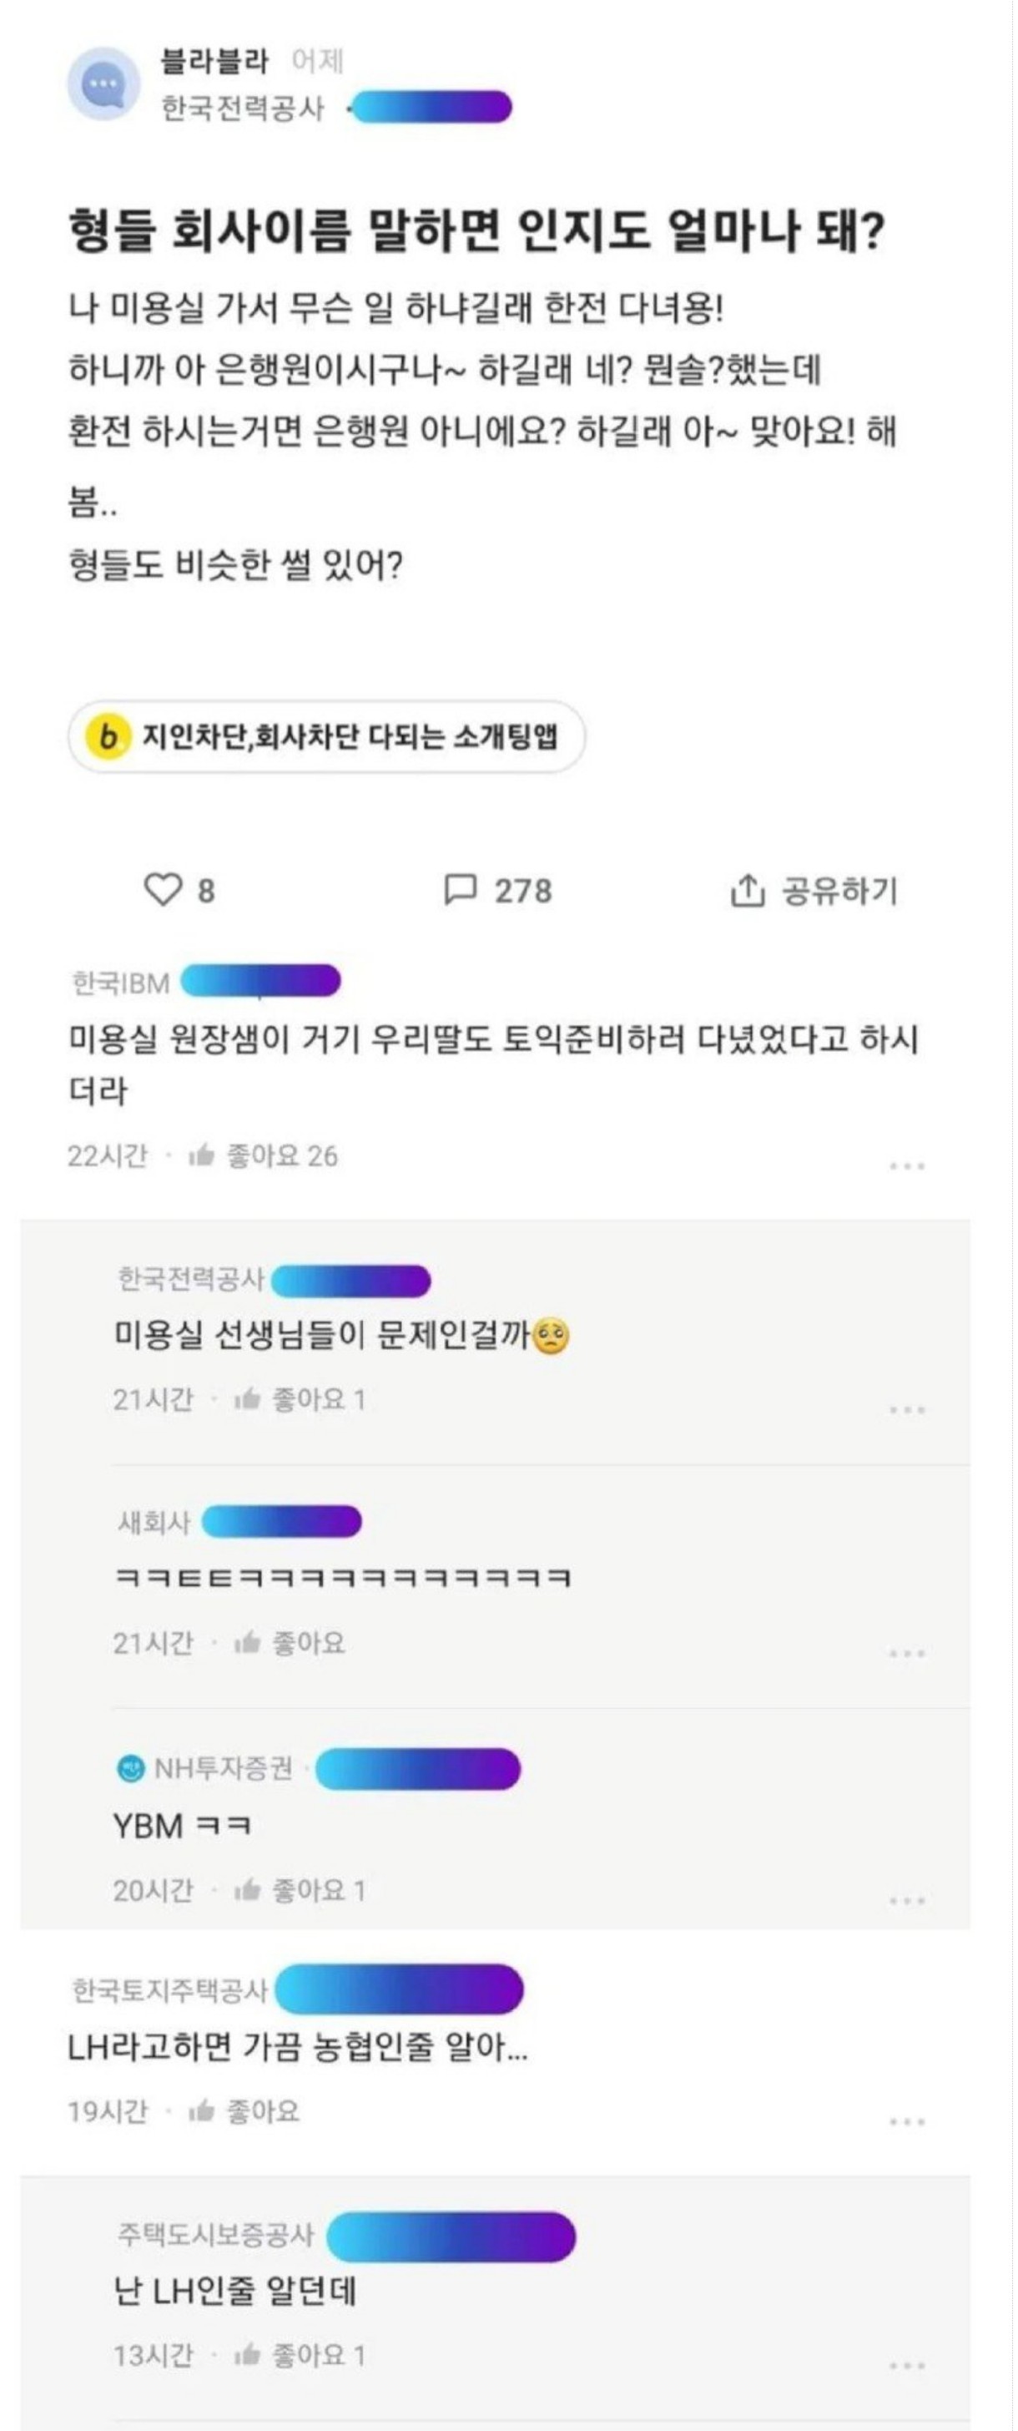Image resolution: width=1018 pixels, height=2431 pixels.
Task: Toggle 좋아요 on the ㅋㅋㅌㅌ reply
Action: [x=246, y=1643]
